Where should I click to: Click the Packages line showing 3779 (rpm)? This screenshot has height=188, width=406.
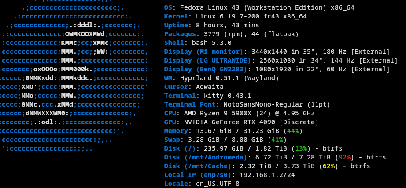pos(232,34)
